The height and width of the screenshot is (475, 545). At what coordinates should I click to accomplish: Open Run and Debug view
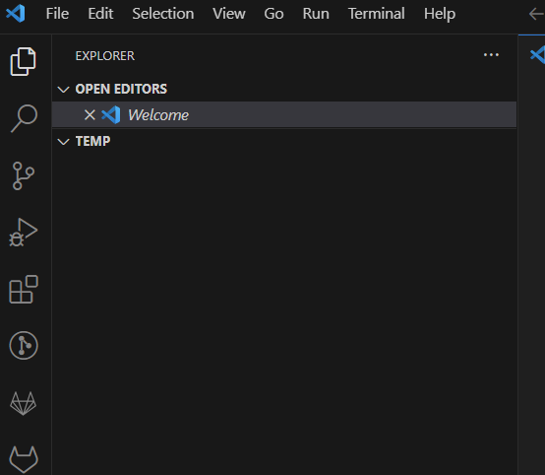point(24,233)
